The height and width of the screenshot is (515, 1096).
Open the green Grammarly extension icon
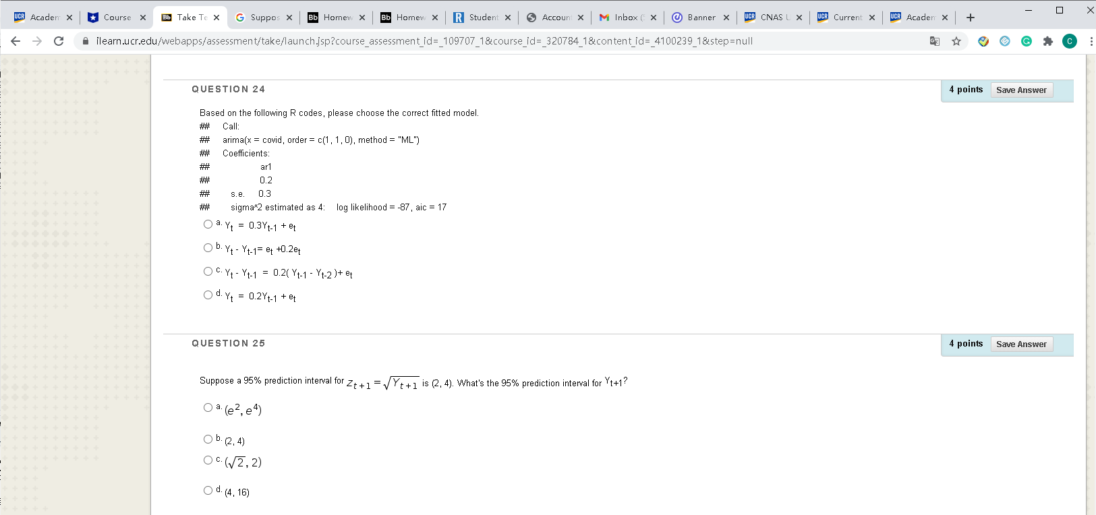pyautogui.click(x=1027, y=41)
